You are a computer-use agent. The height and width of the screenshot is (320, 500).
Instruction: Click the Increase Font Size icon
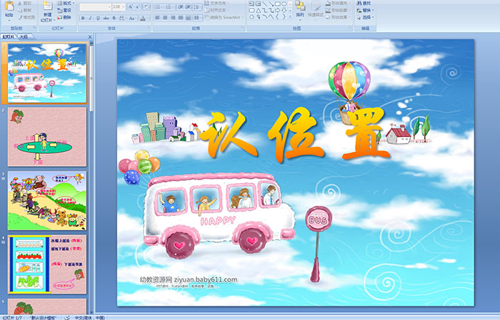tap(131, 7)
